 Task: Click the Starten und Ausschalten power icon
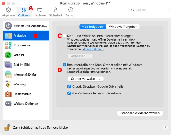[x=8, y=26]
